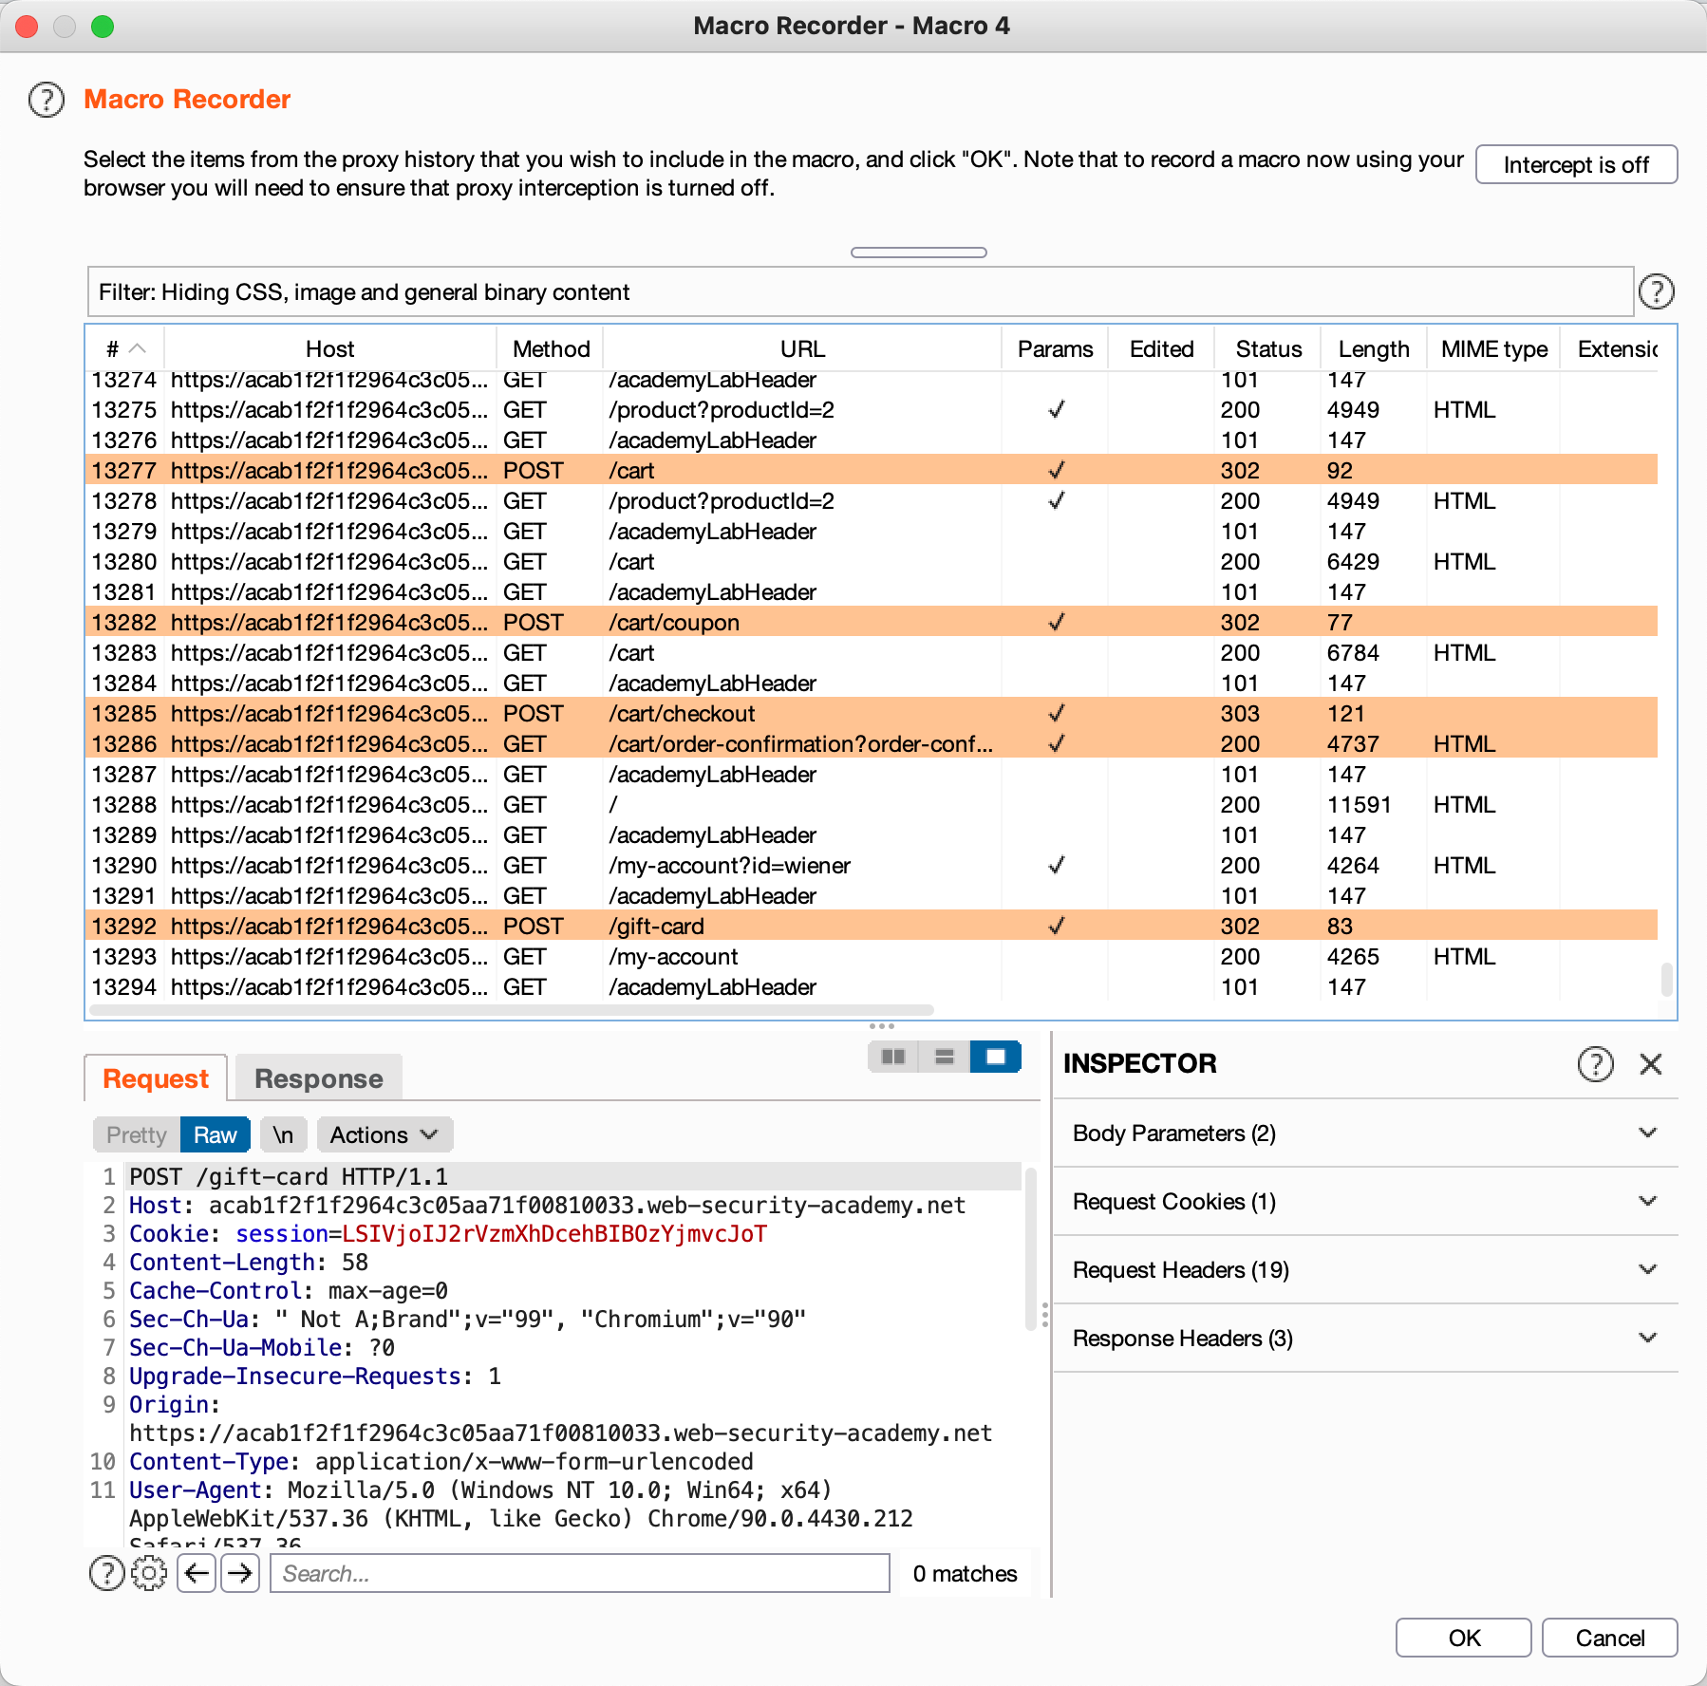Select row 13285 POST /cart/checkout
This screenshot has width=1707, height=1686.
point(872,713)
